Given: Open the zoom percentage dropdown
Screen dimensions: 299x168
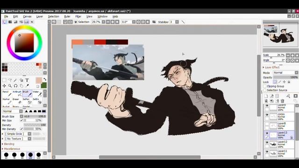Looking at the screenshot, I should point(103,22).
